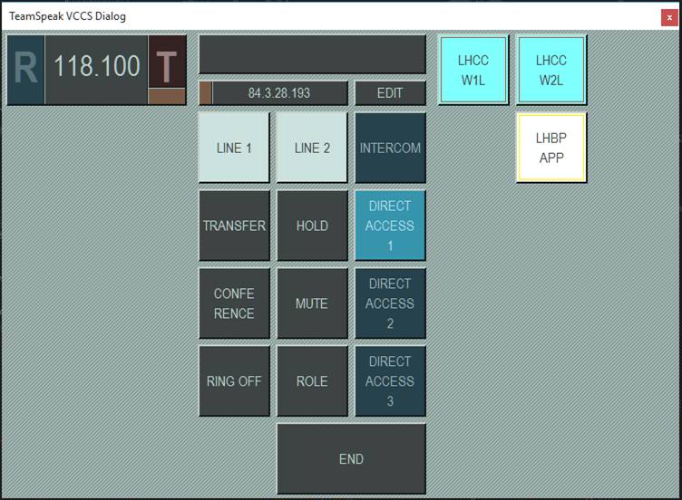Activate the INTERCOM button
Screen dimensions: 682x500
[390, 148]
